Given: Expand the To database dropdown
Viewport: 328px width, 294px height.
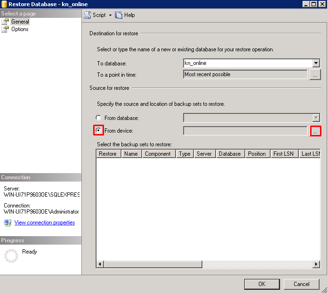Looking at the screenshot, I should click(x=316, y=63).
